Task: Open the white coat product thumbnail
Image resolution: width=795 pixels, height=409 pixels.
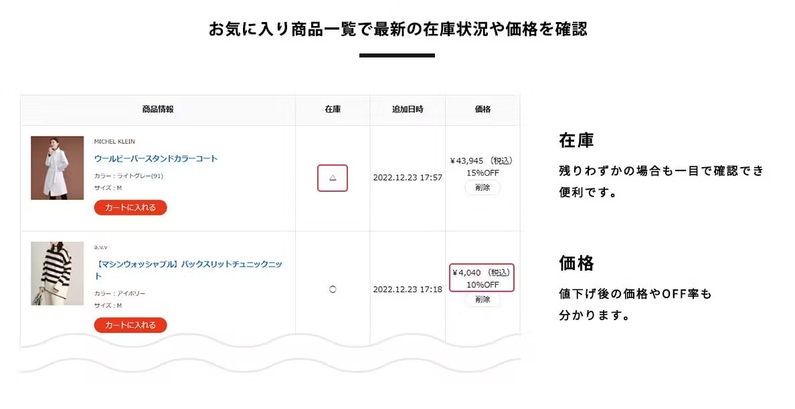Action: click(57, 168)
